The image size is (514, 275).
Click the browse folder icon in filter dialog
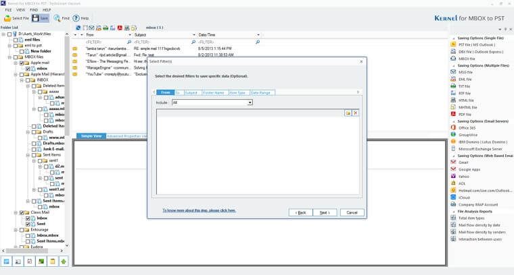point(348,113)
